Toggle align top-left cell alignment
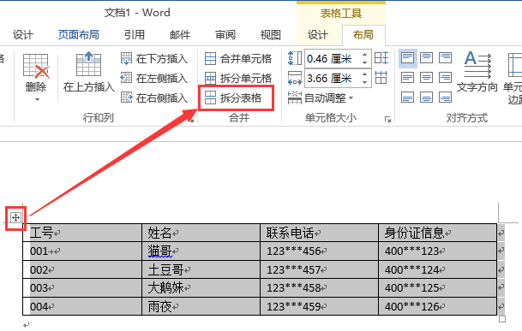Viewport: 522px width, 331px height. [407, 58]
